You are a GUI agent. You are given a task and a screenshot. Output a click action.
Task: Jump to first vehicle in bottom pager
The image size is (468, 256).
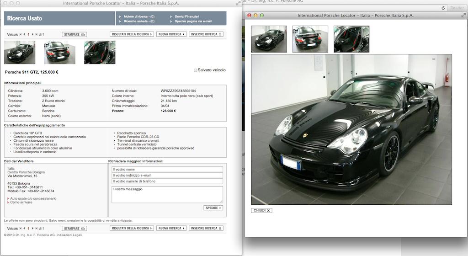click(x=21, y=228)
